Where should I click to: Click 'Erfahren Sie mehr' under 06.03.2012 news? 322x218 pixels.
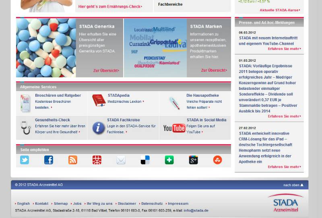[x=284, y=49]
